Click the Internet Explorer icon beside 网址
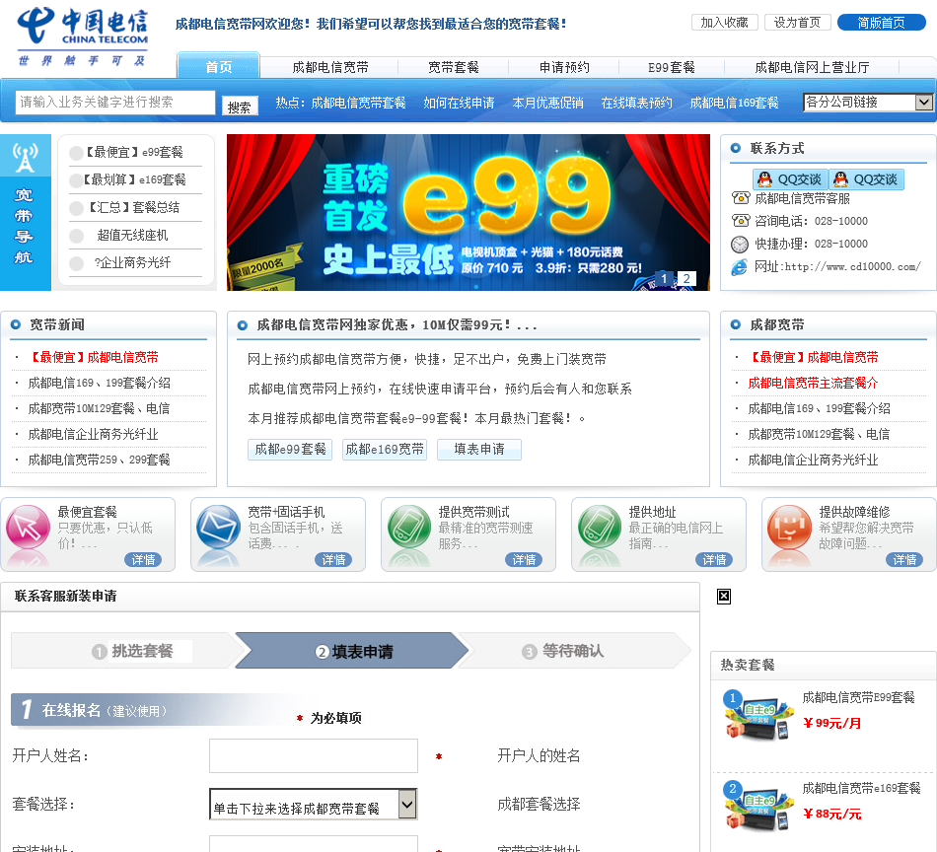 [x=740, y=267]
